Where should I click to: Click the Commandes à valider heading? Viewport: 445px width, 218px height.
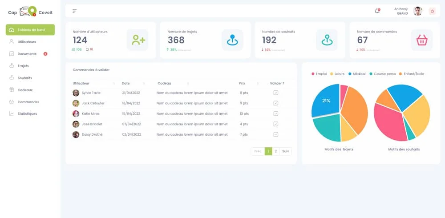[x=91, y=70]
